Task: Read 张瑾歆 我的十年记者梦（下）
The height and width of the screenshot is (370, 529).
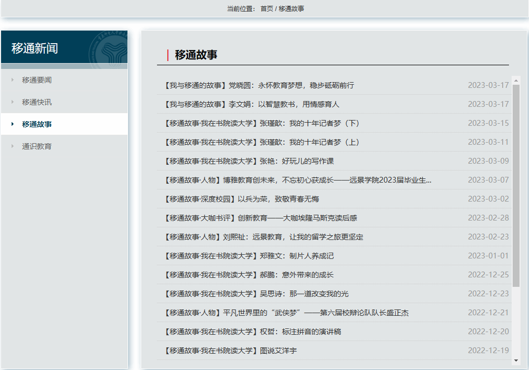Action: tap(261, 123)
